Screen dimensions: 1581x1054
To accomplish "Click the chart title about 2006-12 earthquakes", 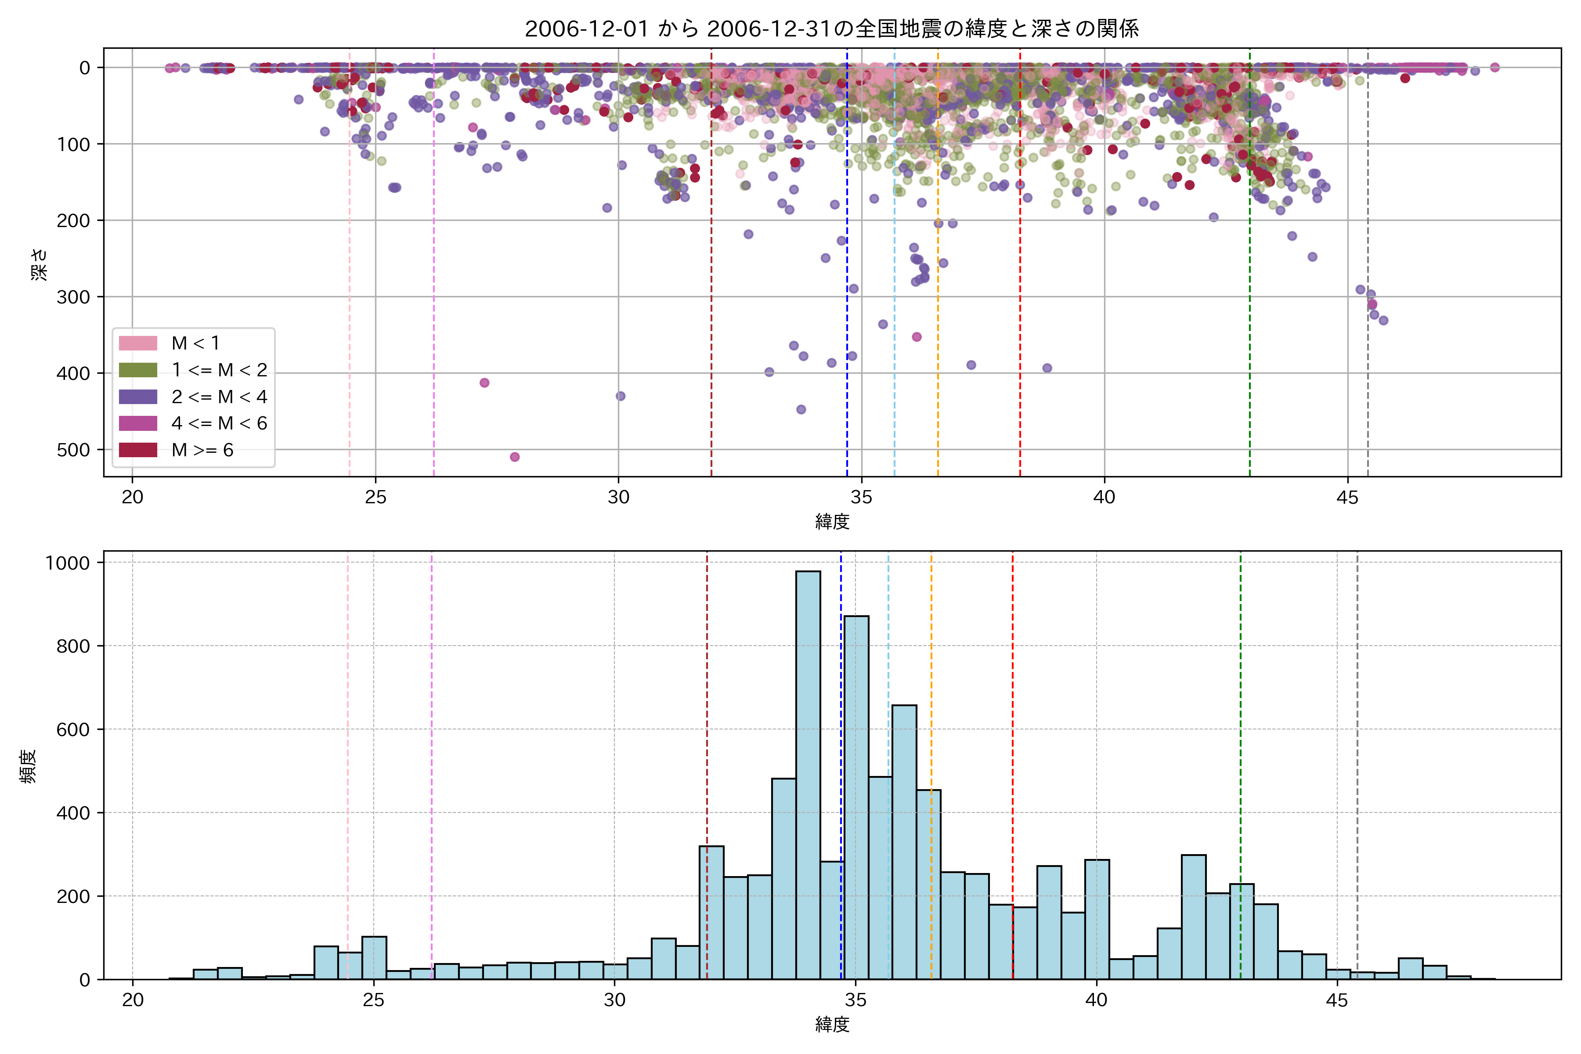I will pos(831,29).
